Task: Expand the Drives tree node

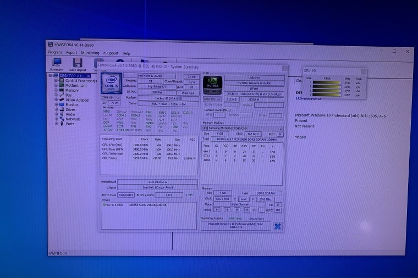Action: pyautogui.click(x=56, y=109)
